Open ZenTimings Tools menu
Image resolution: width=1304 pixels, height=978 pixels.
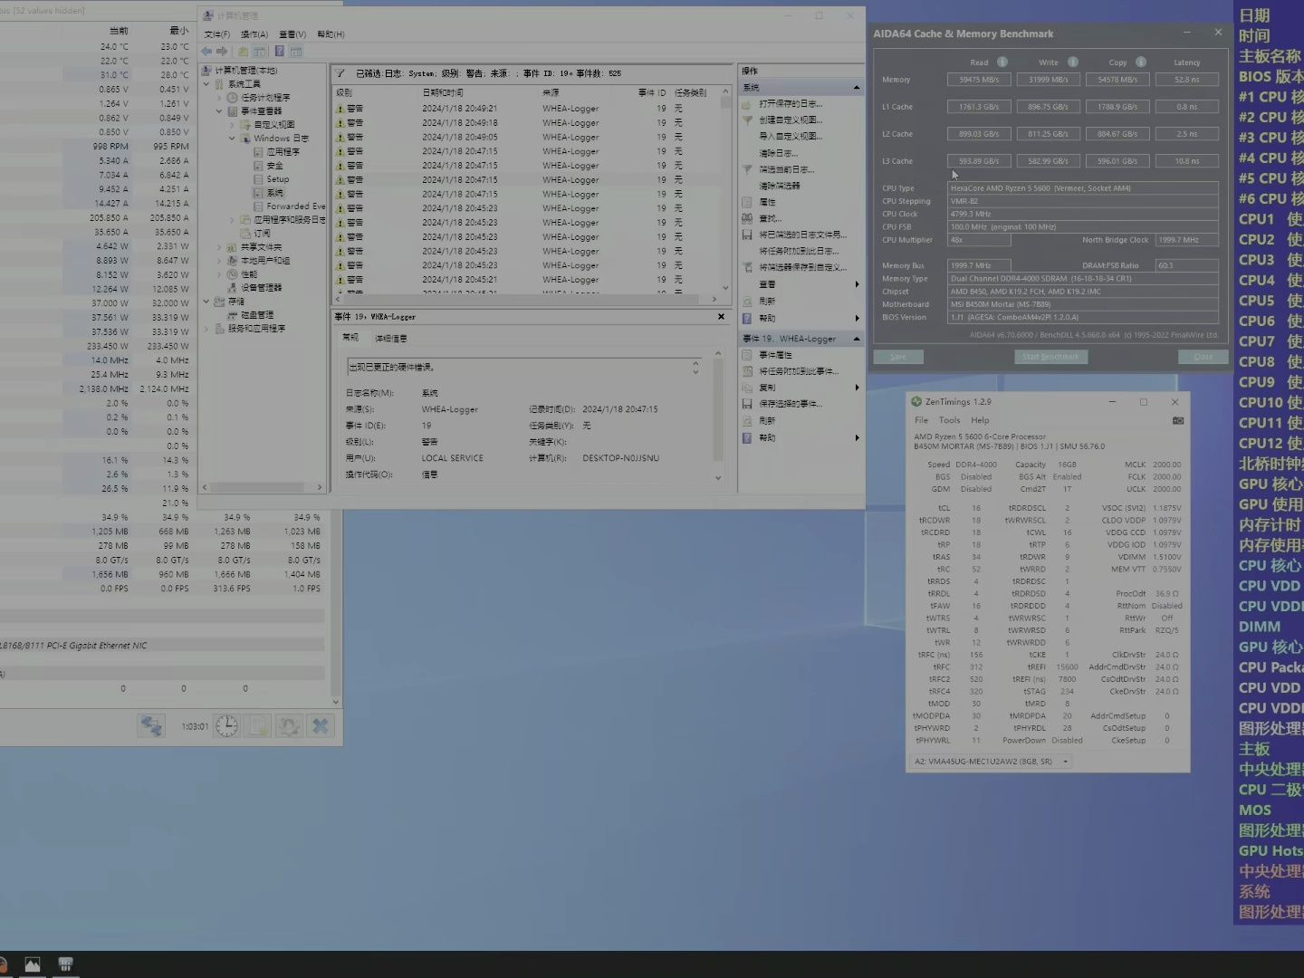(949, 420)
